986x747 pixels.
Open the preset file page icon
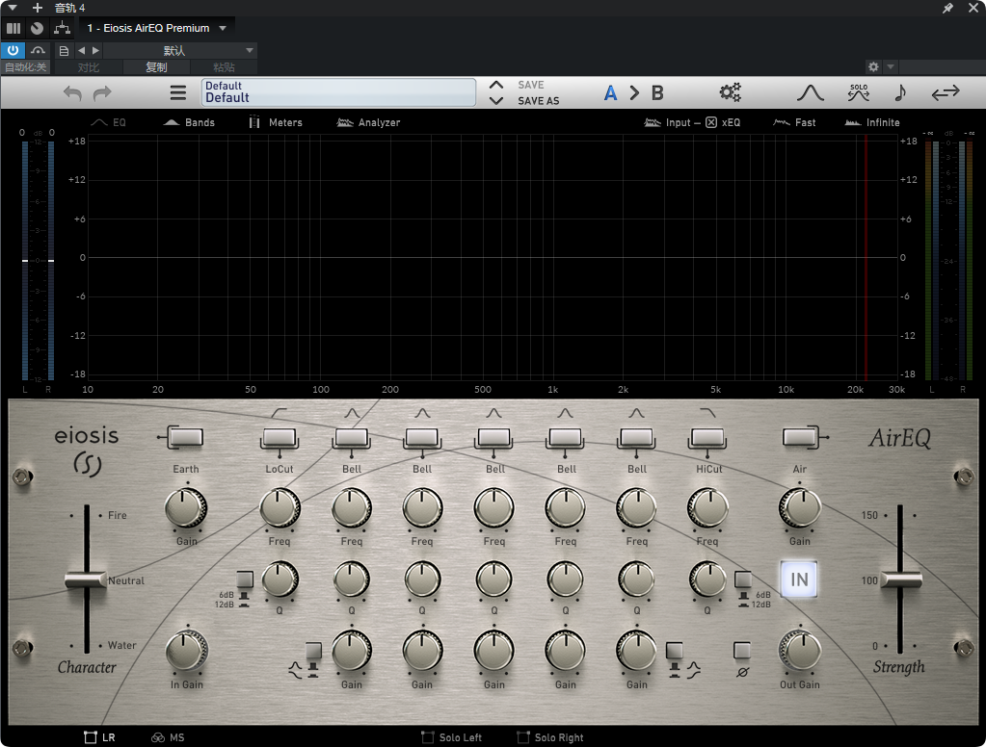pyautogui.click(x=64, y=50)
